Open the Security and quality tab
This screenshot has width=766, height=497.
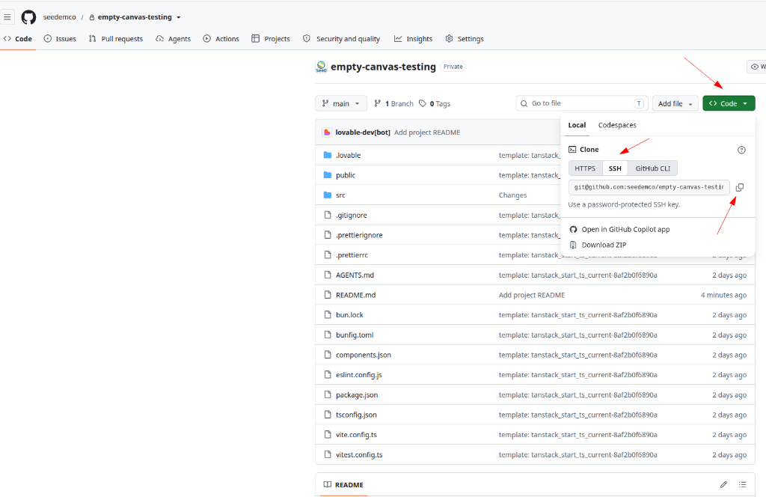point(341,39)
